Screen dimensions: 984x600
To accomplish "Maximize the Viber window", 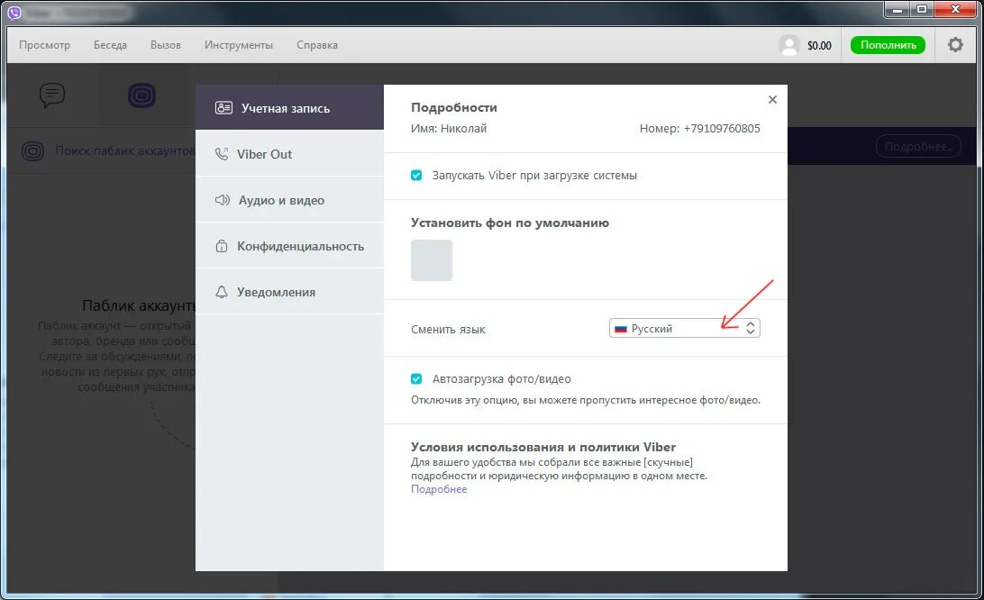I will tap(921, 9).
